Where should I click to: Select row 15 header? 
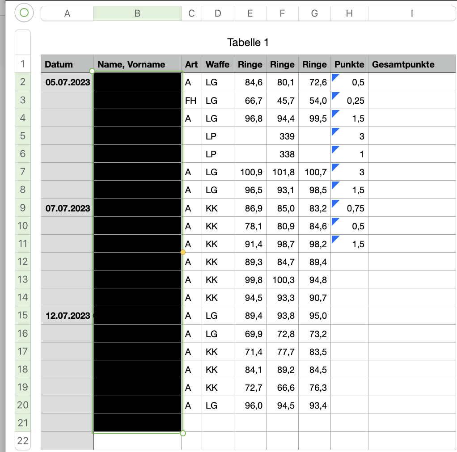click(x=23, y=315)
